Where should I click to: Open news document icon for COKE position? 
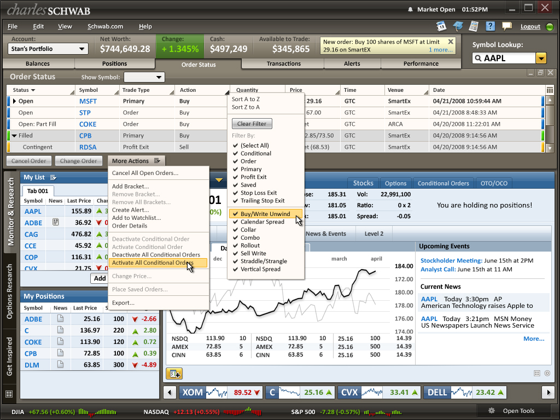[x=60, y=341]
